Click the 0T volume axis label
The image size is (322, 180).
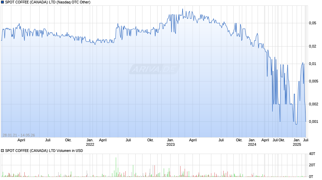coord(311,177)
